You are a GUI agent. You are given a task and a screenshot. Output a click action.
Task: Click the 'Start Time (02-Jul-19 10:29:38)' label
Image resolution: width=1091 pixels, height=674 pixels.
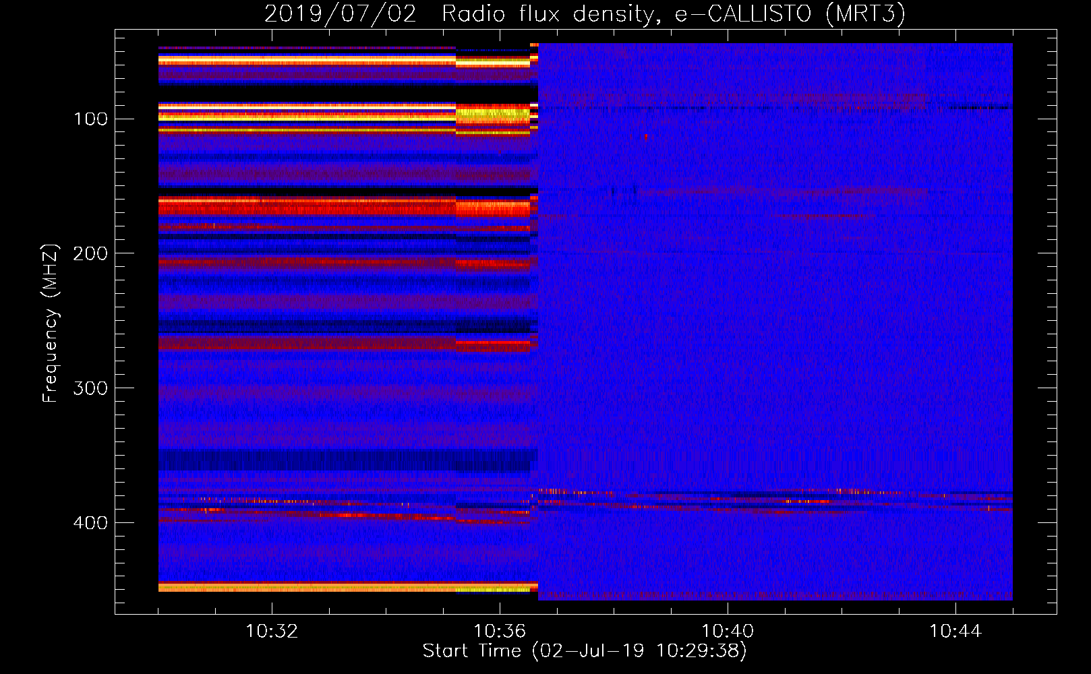[x=585, y=651]
